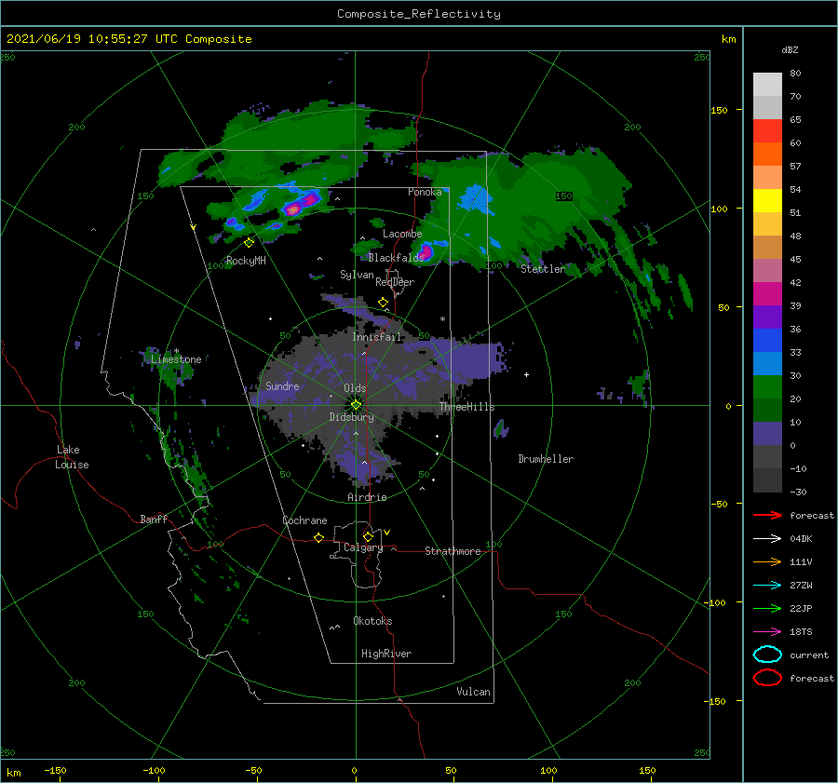Click the Blackfalds city label

tap(397, 258)
